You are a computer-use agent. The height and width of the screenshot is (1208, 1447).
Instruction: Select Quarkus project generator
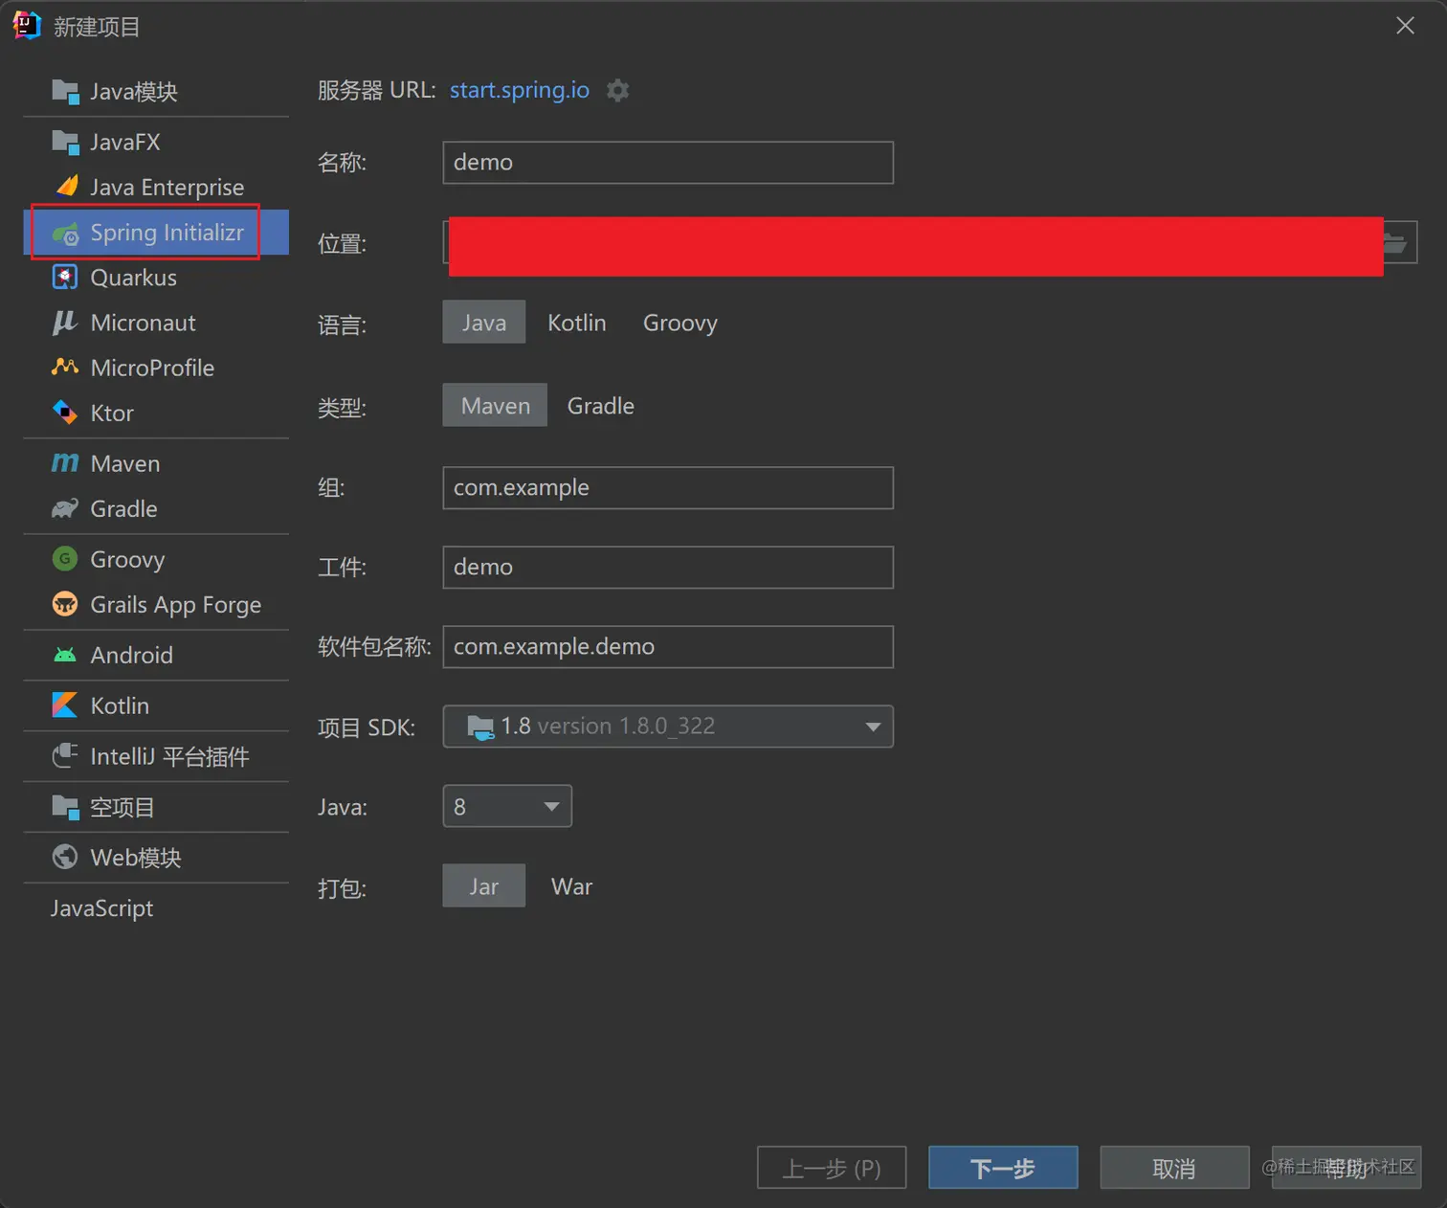[156, 278]
